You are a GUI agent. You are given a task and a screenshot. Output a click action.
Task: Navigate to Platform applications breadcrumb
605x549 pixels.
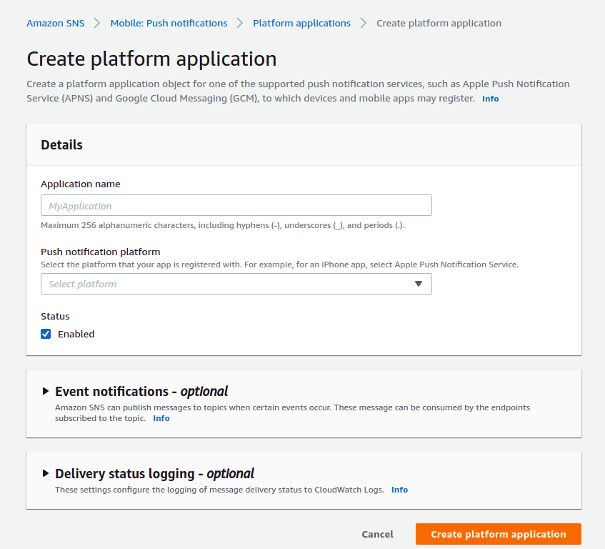pyautogui.click(x=301, y=23)
